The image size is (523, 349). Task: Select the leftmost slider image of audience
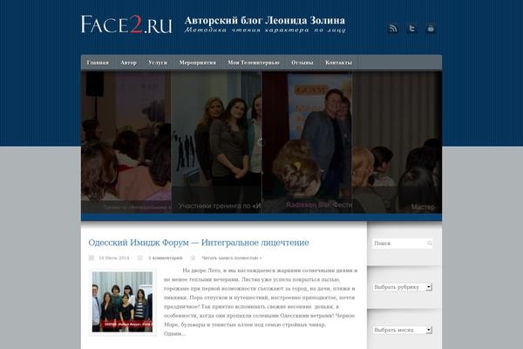(x=126, y=142)
